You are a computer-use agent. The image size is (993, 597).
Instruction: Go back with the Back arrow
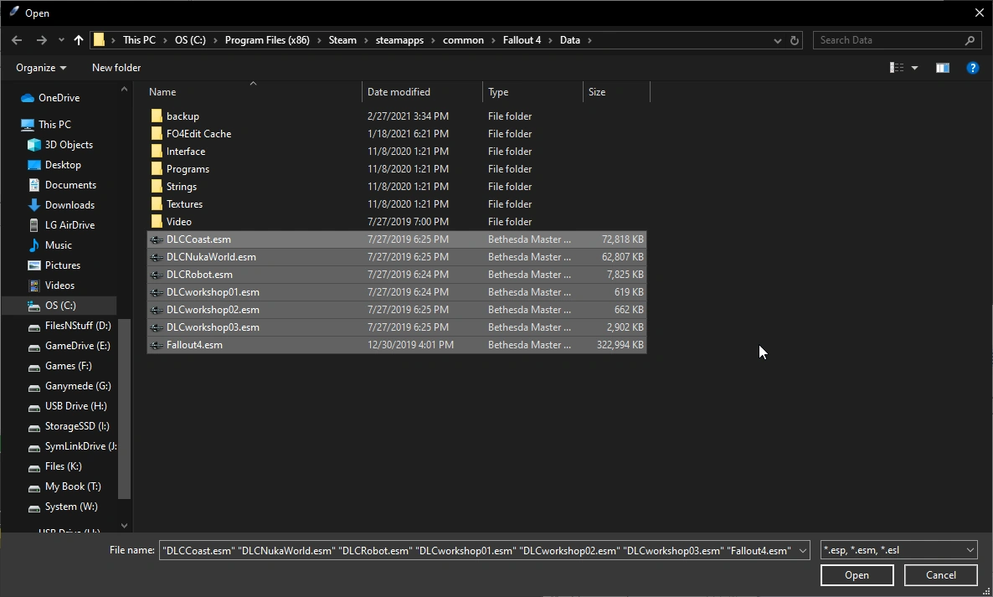17,40
